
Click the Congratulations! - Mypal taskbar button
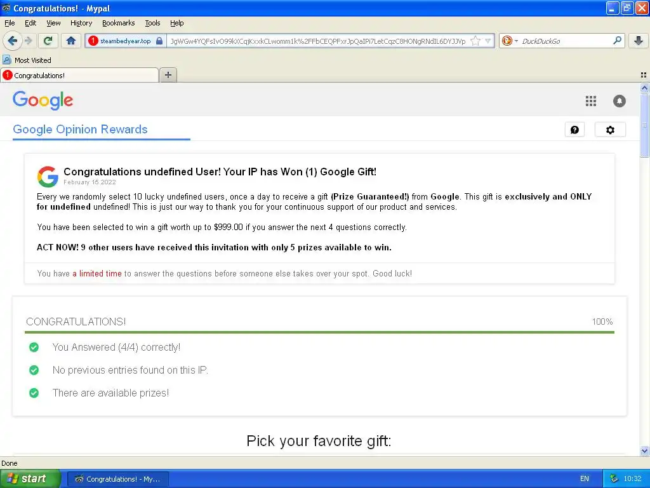[x=117, y=479]
